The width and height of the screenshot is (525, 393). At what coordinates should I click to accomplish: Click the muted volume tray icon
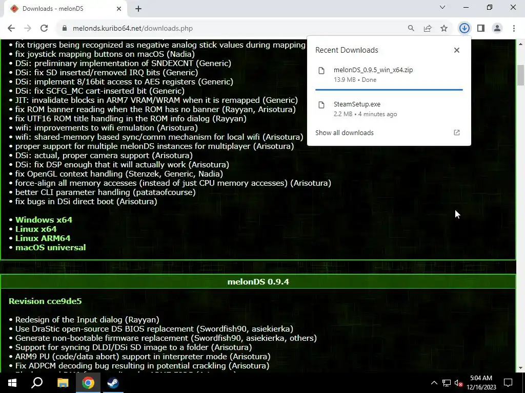click(x=459, y=383)
